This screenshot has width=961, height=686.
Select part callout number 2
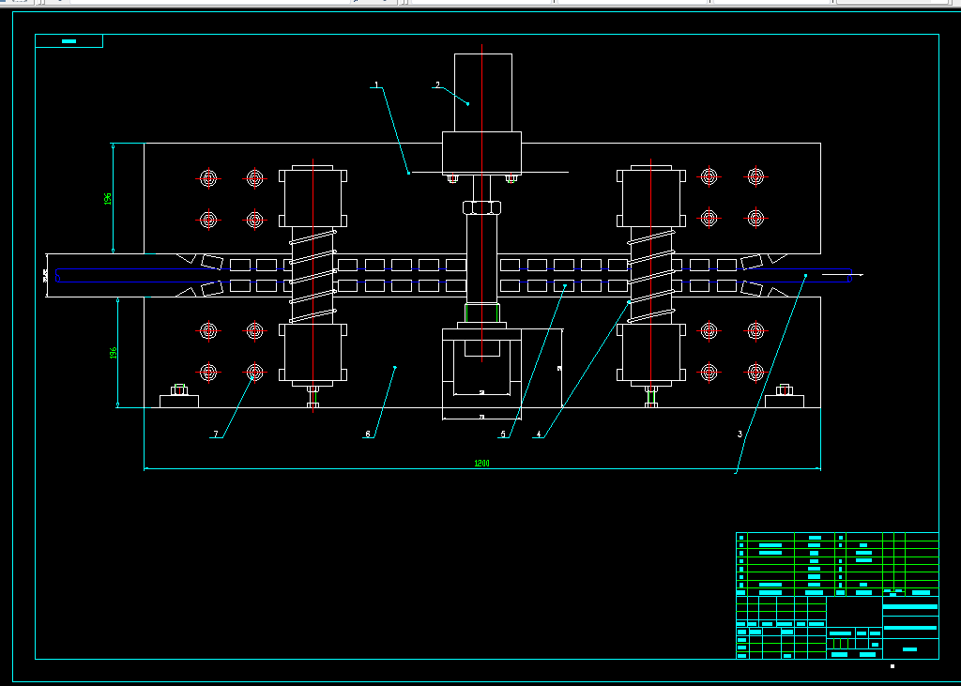437,84
